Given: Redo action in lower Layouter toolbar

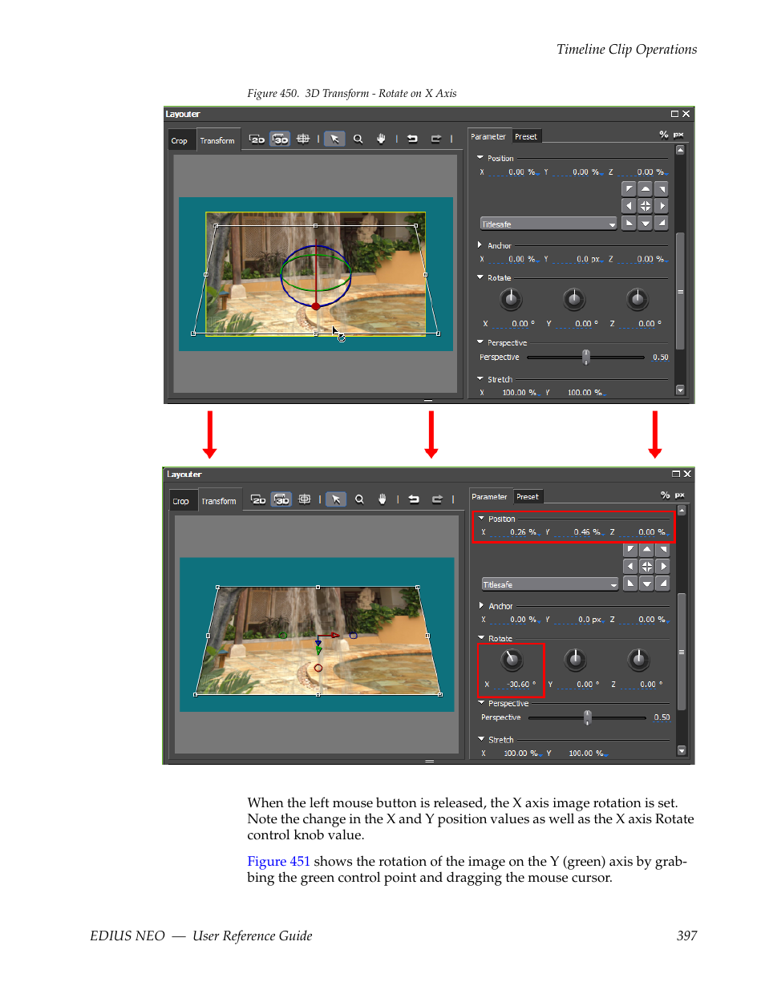Looking at the screenshot, I should (438, 499).
